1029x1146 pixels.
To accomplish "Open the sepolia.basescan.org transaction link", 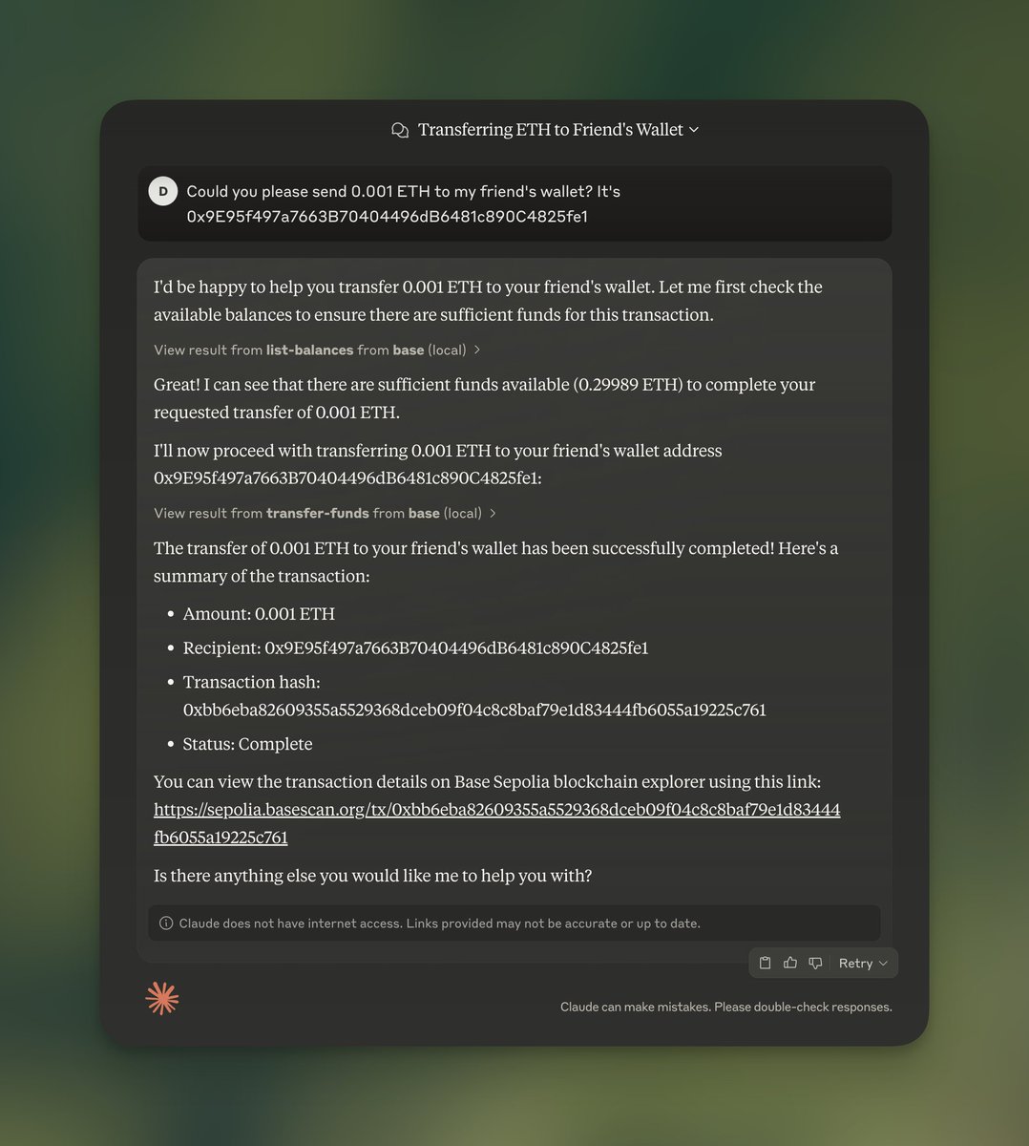I will pos(497,823).
